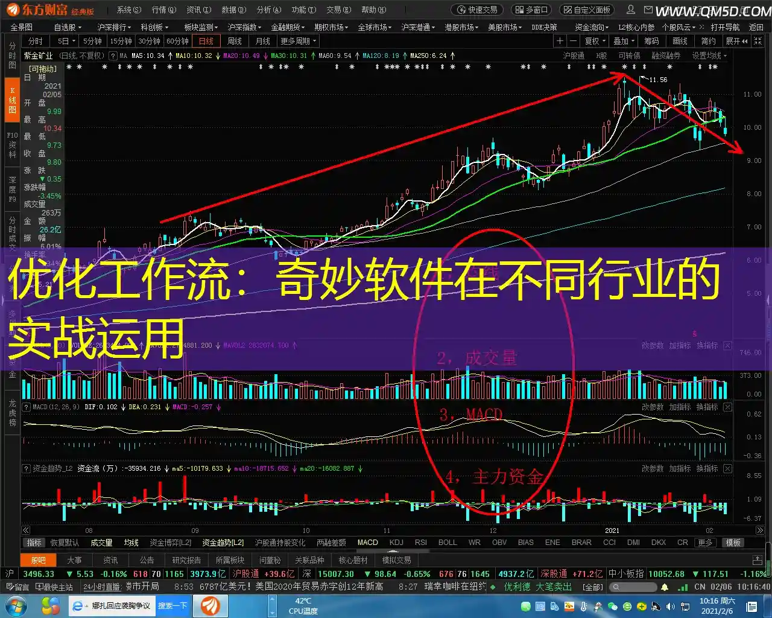Click 加指标 on the volume panel

(680, 346)
